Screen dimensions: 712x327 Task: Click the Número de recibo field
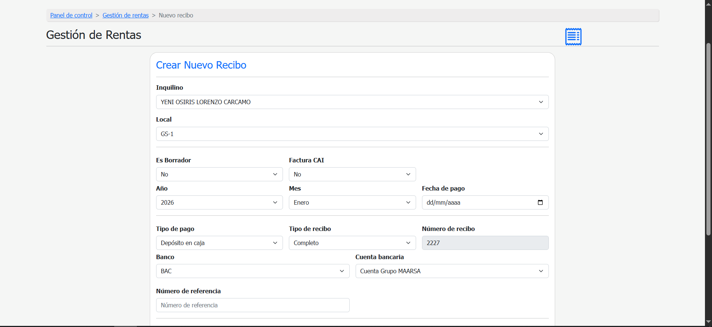[485, 243]
